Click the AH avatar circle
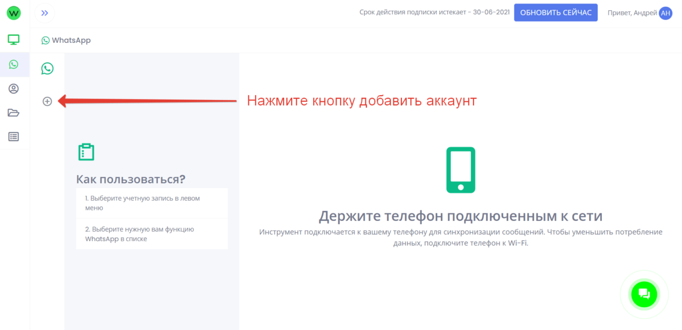The image size is (682, 330). click(x=665, y=13)
